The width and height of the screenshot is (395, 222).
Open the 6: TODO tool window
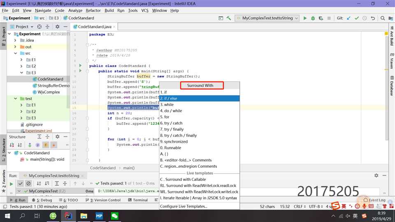pyautogui.click(x=68, y=200)
